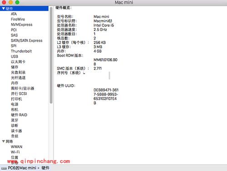The width and height of the screenshot is (227, 171).
Task: Select 光纤通道 in the sidebar
Action: click(x=18, y=78)
